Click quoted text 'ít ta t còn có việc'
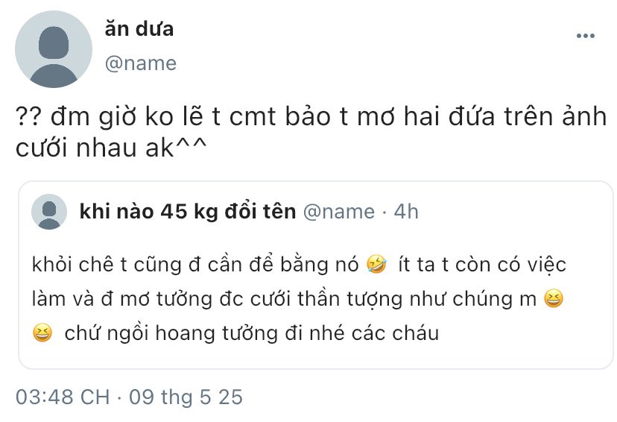Viewport: 617px width, 422px height. click(x=482, y=264)
